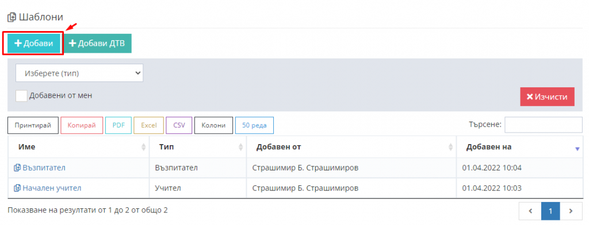Click sort arrows in Тип column
Screen dimensions: 589x225
point(240,148)
